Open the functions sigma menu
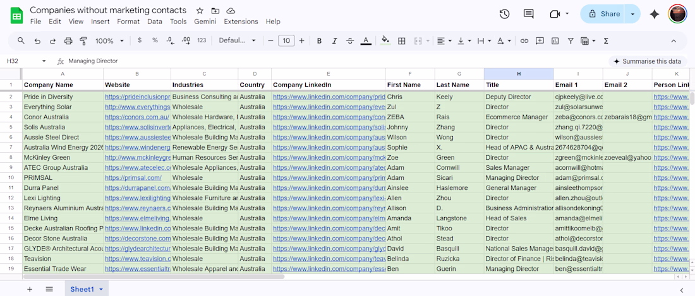This screenshot has height=296, width=695. coord(606,40)
